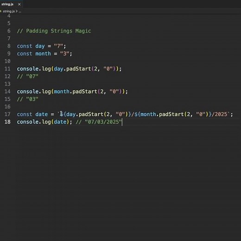241x241 pixels.
Task: Click 'console' on line 11
Action: (27, 69)
